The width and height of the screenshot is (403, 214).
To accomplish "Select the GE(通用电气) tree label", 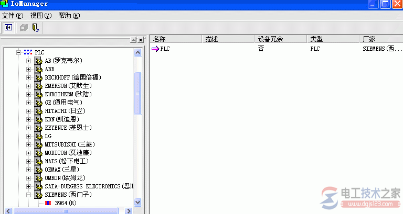I will tap(63, 103).
